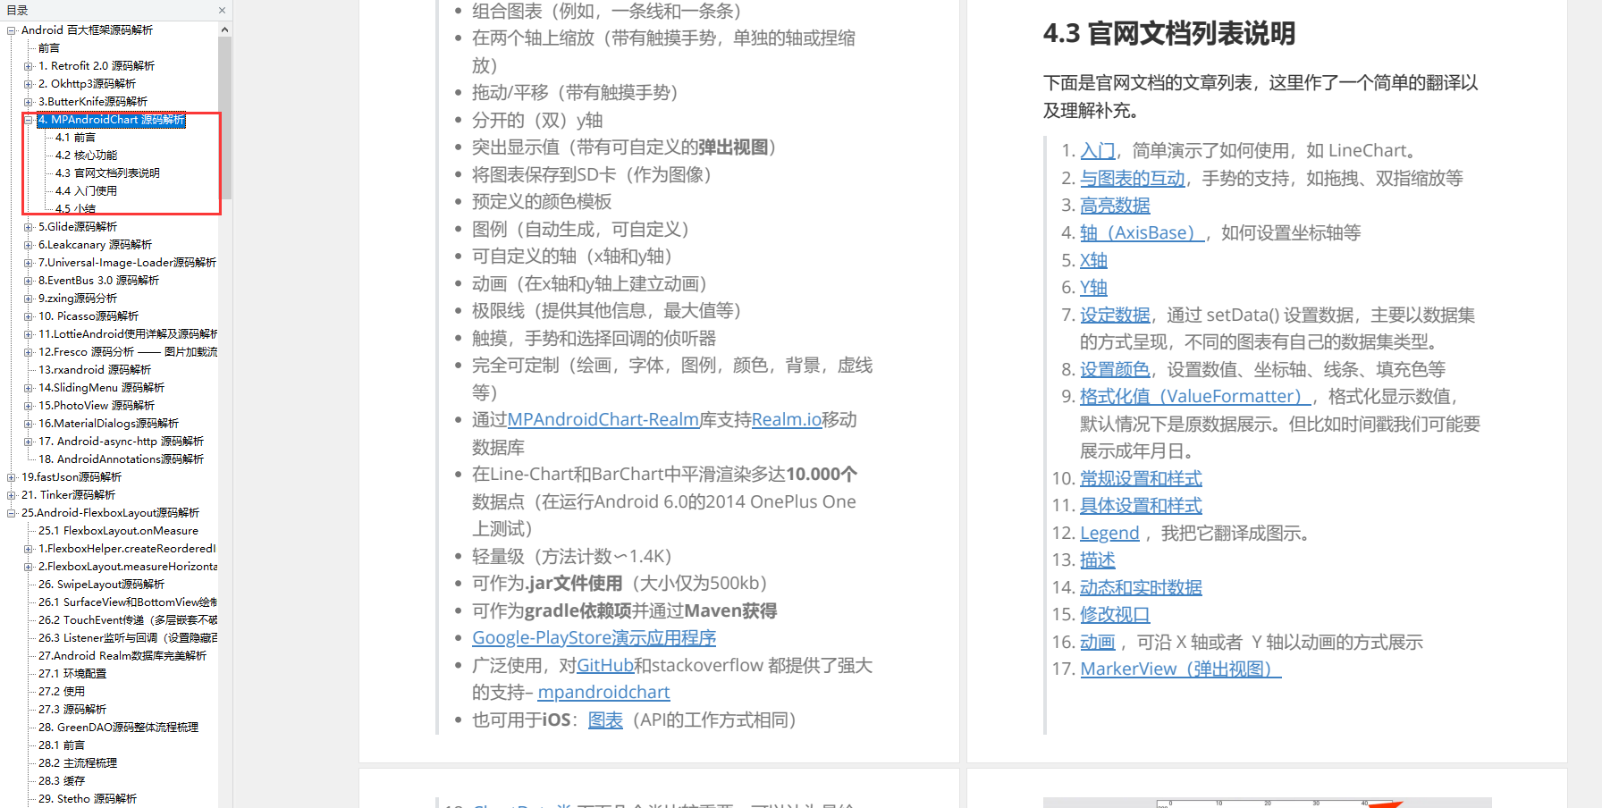This screenshot has height=808, width=1602.
Task: Expand the 21. Tinker源码解析 node
Action: click(12, 495)
